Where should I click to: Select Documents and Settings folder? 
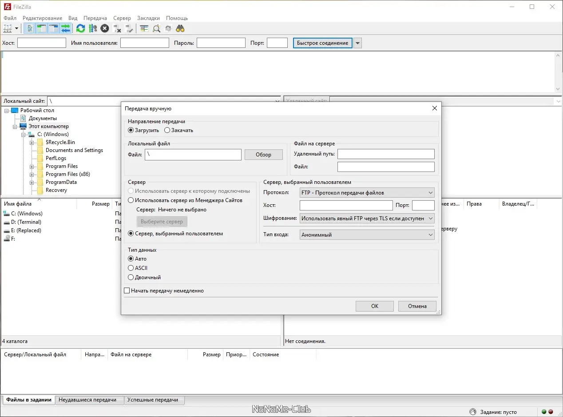74,150
